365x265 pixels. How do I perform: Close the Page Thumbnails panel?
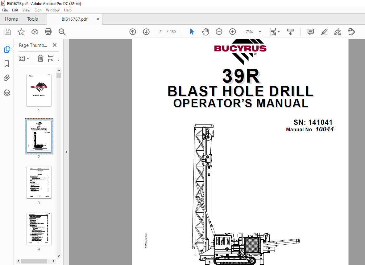point(55,45)
